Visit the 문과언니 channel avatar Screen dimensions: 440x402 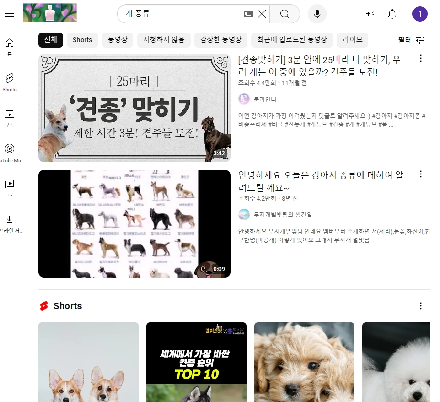point(244,99)
